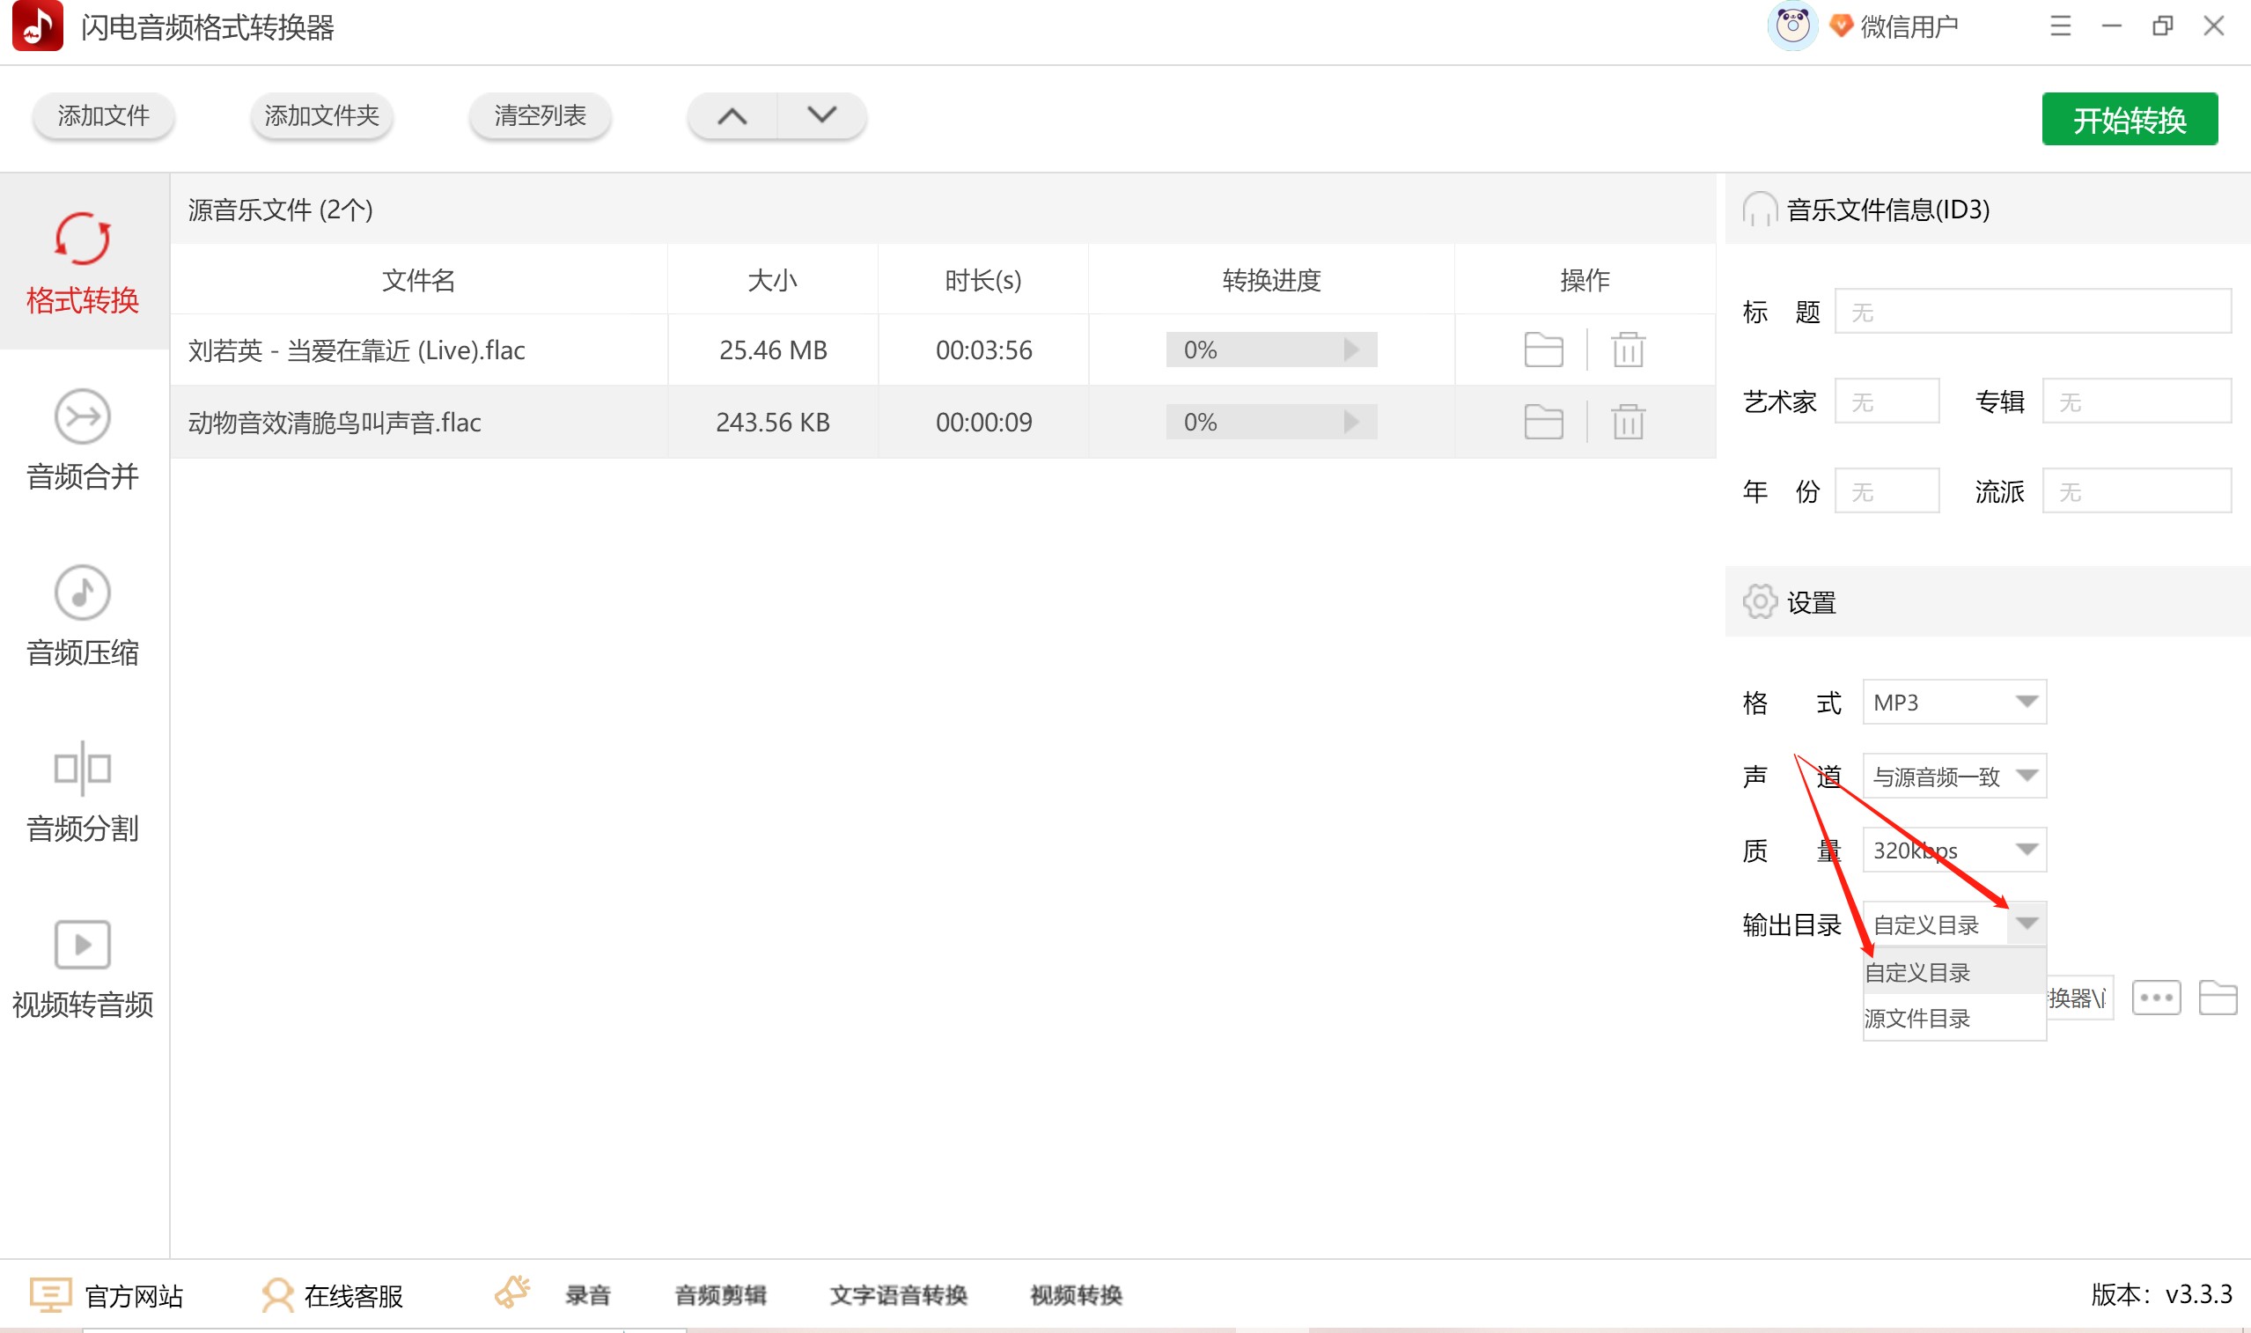This screenshot has width=2251, height=1333.
Task: Open the 格式转换 sidebar tool
Action: point(83,262)
